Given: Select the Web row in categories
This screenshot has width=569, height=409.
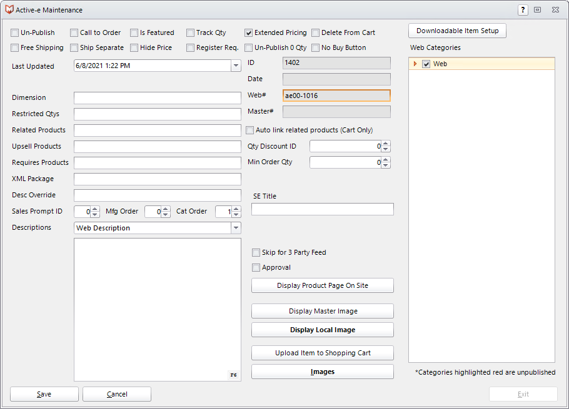Looking at the screenshot, I should tap(482, 64).
